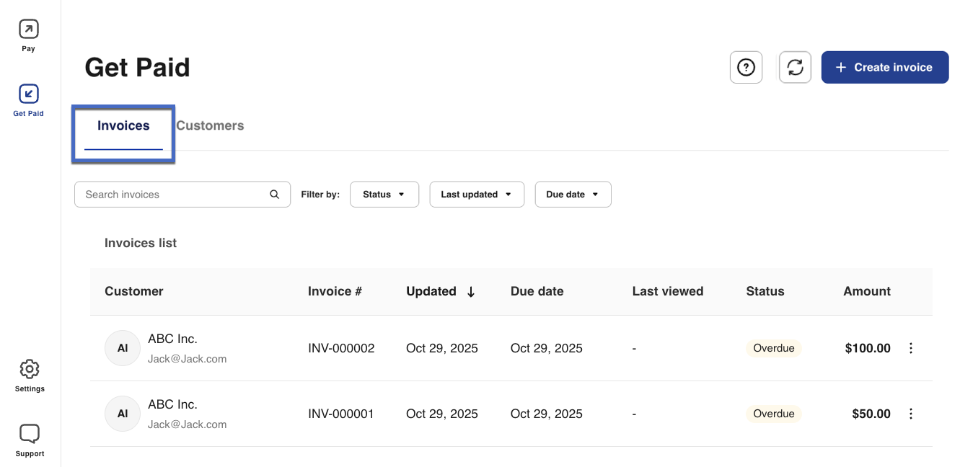Click the Search invoices field
Image resolution: width=960 pixels, height=467 pixels.
pos(173,195)
